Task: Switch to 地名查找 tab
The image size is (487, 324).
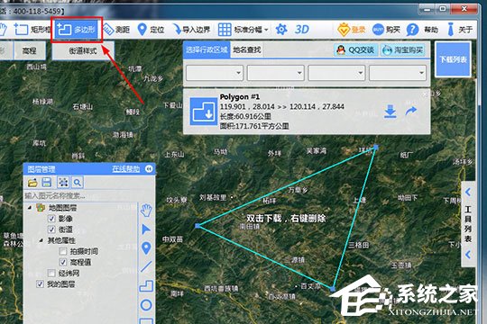Action: click(x=247, y=49)
